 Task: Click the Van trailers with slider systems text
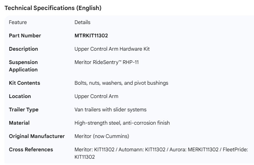pyautogui.click(x=110, y=110)
